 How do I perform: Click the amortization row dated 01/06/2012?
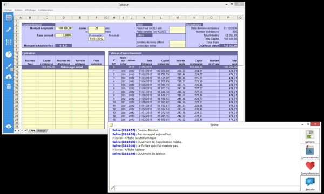(173, 88)
